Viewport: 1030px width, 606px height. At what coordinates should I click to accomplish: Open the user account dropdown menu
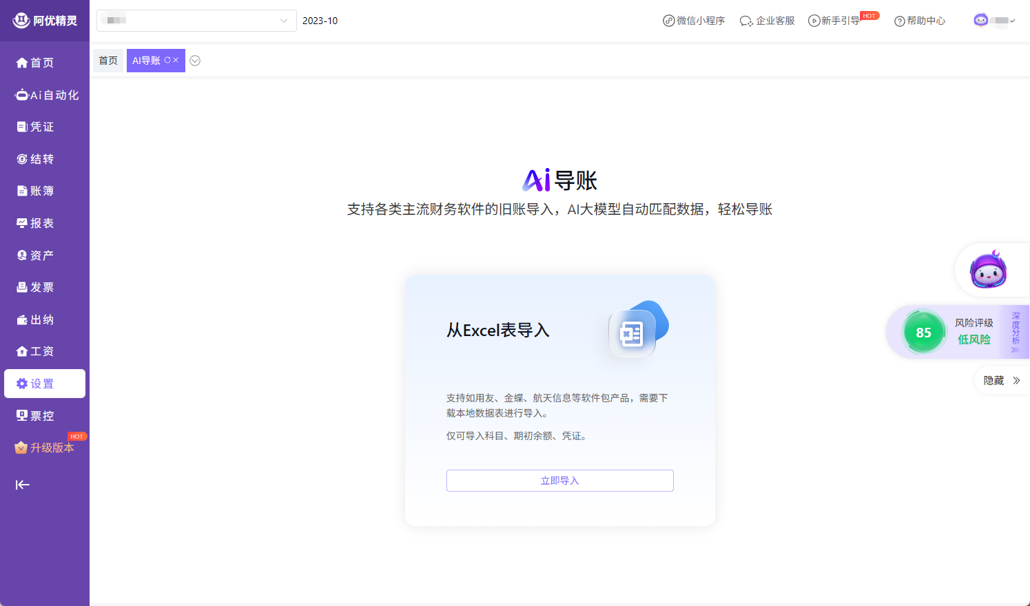coord(995,21)
